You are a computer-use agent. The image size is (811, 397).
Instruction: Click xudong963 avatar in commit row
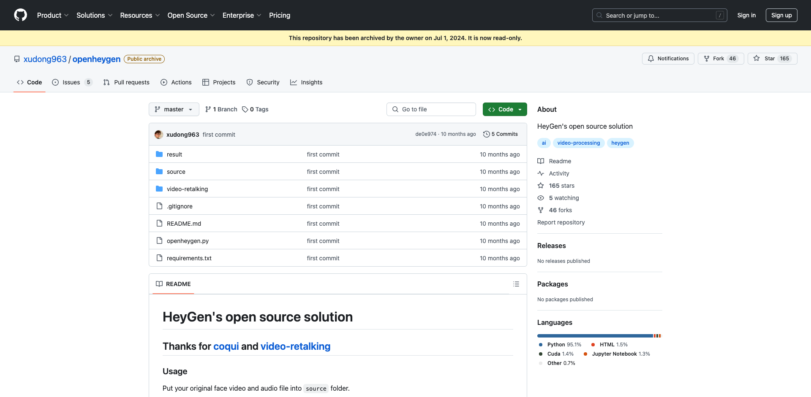(x=159, y=134)
